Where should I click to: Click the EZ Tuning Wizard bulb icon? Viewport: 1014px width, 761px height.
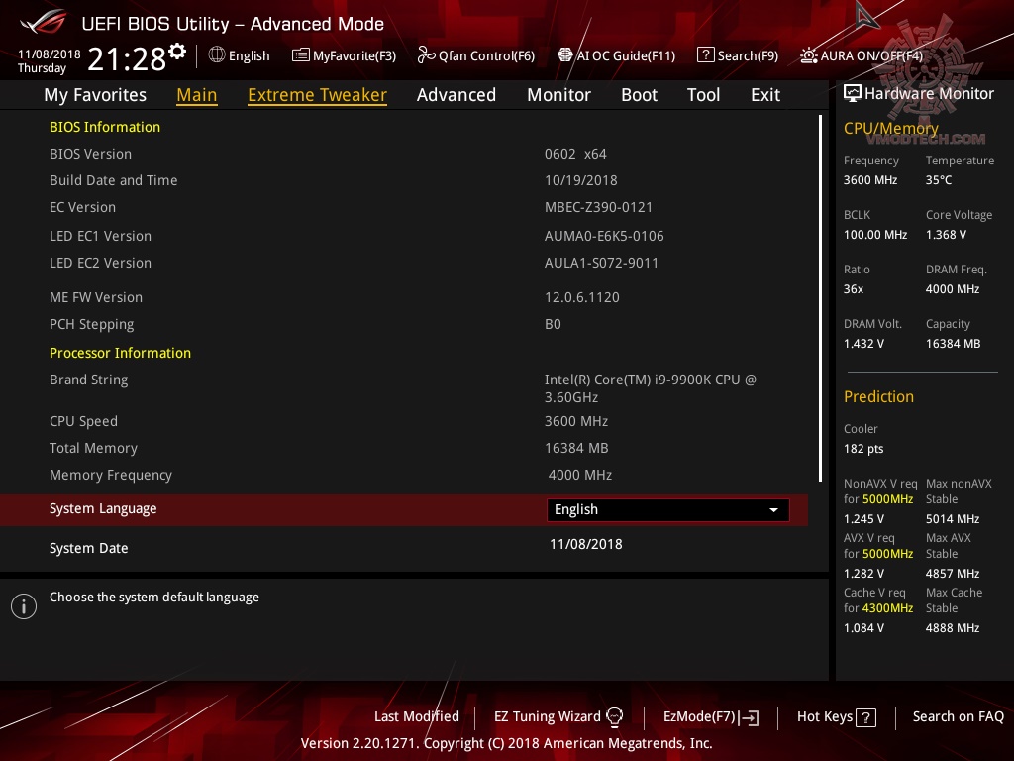tap(614, 716)
